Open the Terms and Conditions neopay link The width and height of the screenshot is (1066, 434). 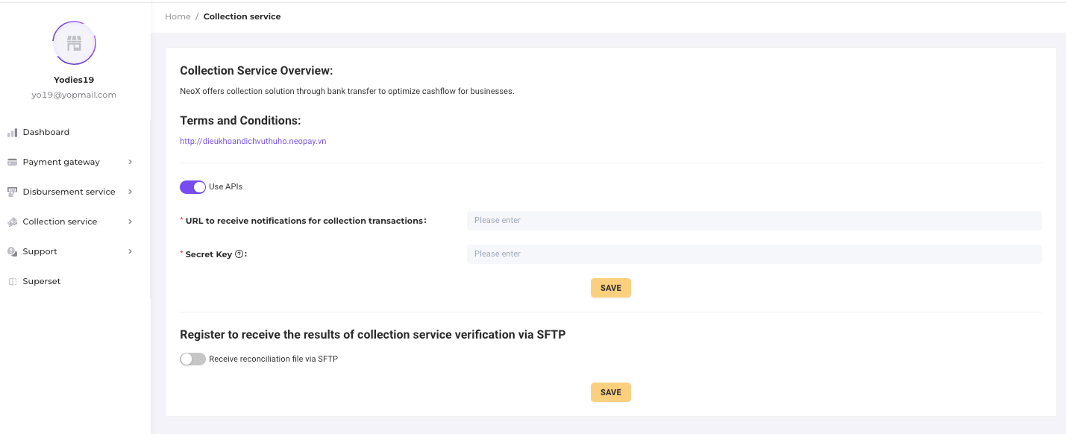pos(253,141)
